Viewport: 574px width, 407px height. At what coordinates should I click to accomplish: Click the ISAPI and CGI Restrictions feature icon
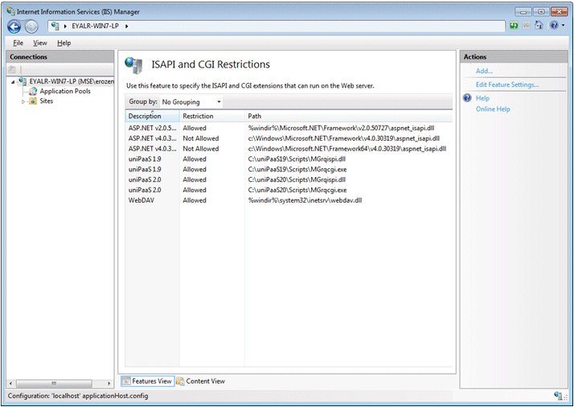click(x=133, y=65)
